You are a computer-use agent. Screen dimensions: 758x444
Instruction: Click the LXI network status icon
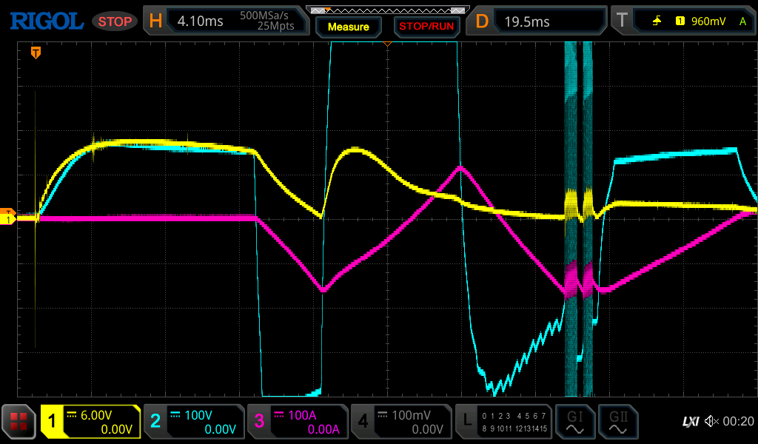(690, 422)
